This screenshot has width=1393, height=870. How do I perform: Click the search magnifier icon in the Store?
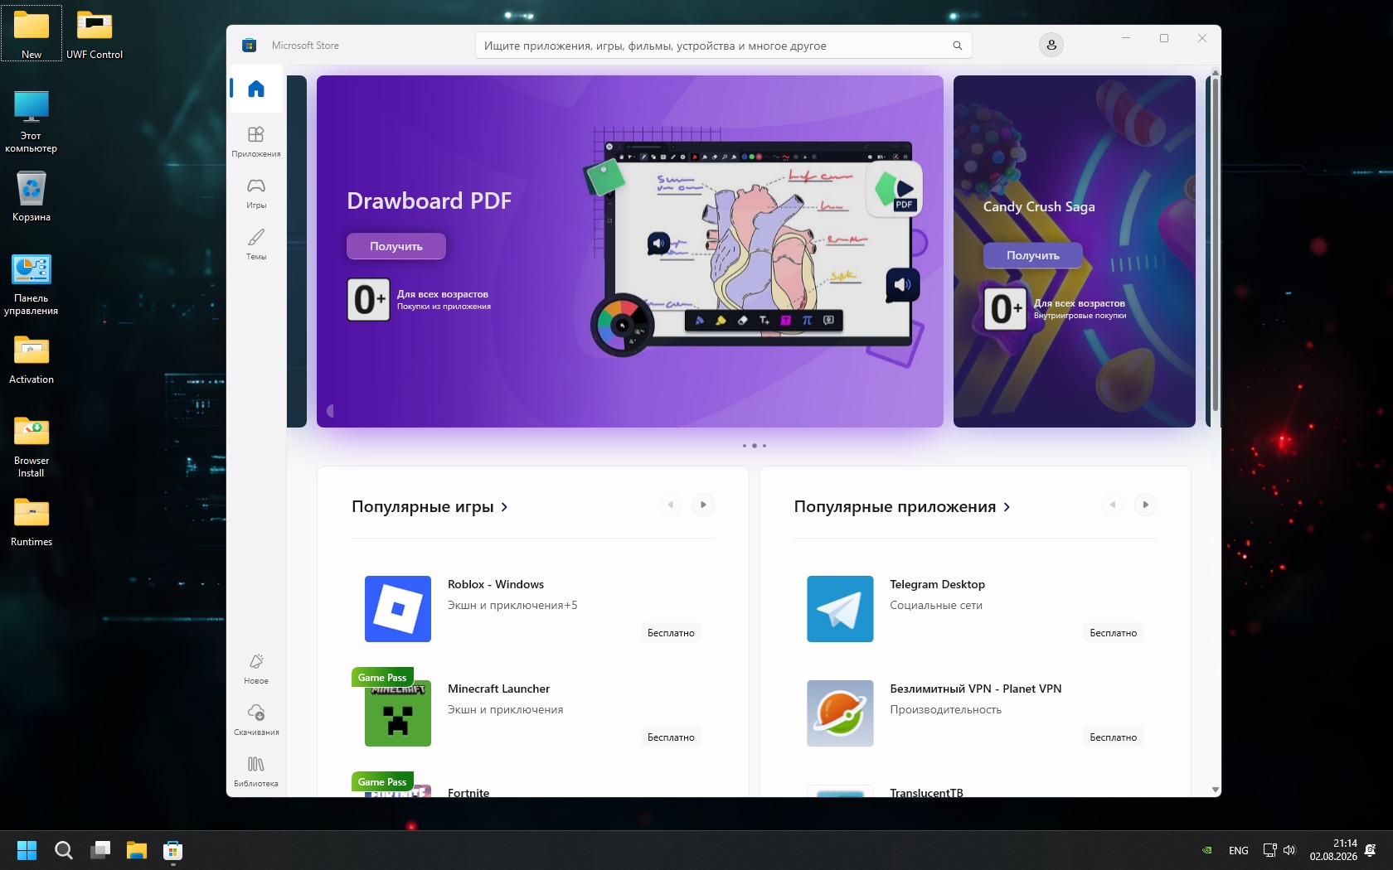[x=957, y=46]
